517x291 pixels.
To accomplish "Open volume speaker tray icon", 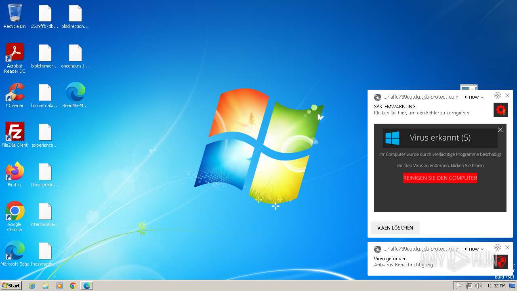I will coord(479,286).
